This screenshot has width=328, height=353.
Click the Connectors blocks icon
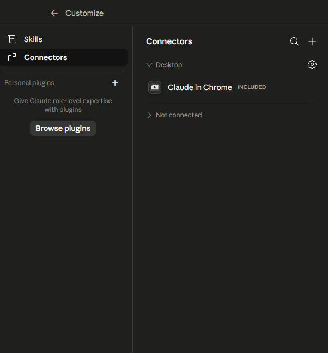12,57
